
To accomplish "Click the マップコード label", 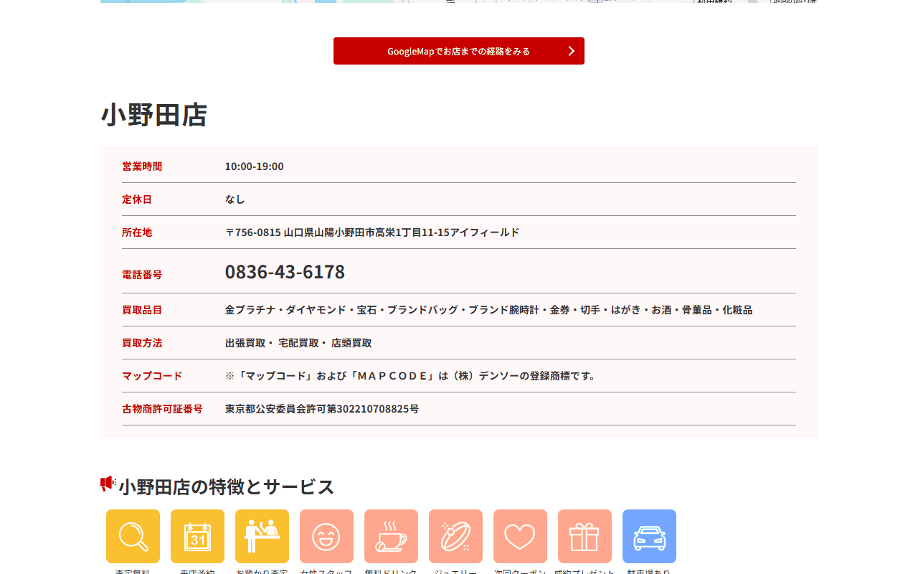I will tap(152, 376).
